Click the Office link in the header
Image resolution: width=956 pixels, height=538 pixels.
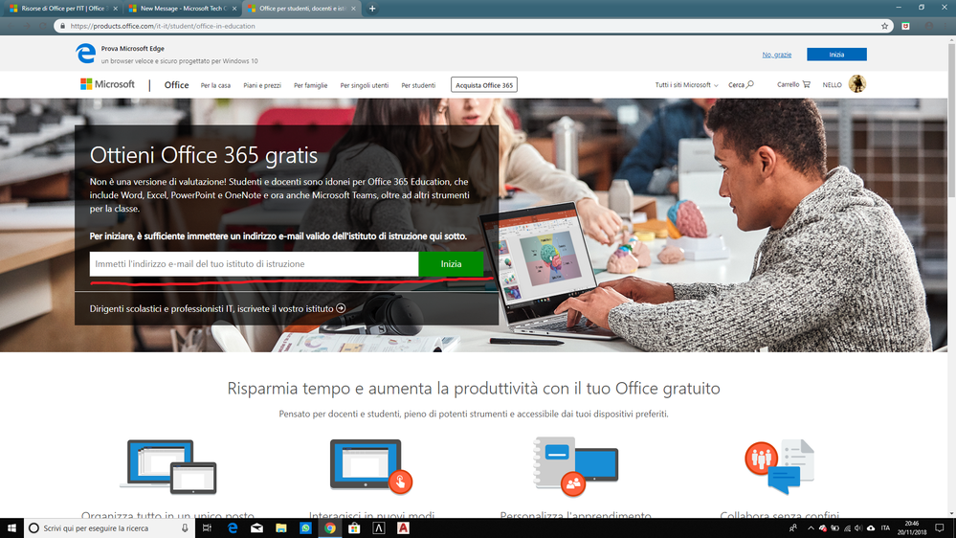pos(176,85)
